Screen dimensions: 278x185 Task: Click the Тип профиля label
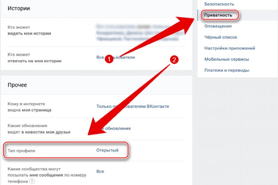(21, 151)
